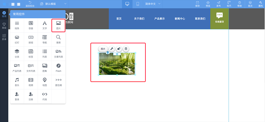Switch to mobile device view
The height and width of the screenshot is (122, 265).
click(138, 4)
